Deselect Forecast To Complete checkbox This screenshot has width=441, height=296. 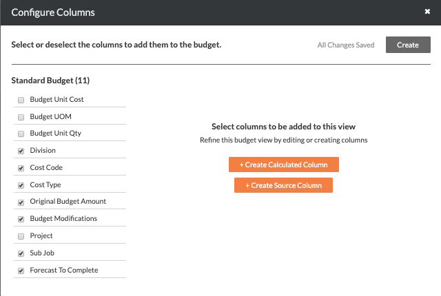tap(21, 271)
